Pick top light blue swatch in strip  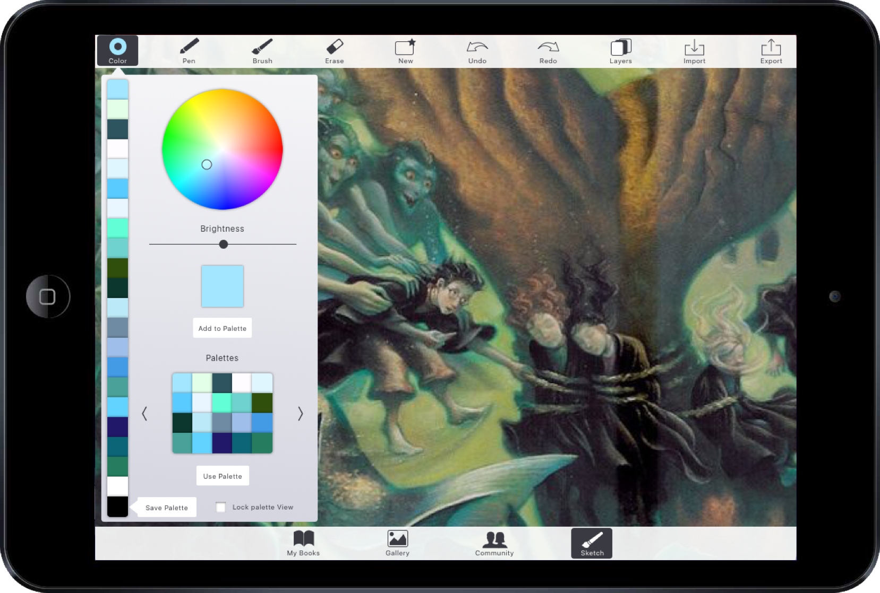[117, 89]
